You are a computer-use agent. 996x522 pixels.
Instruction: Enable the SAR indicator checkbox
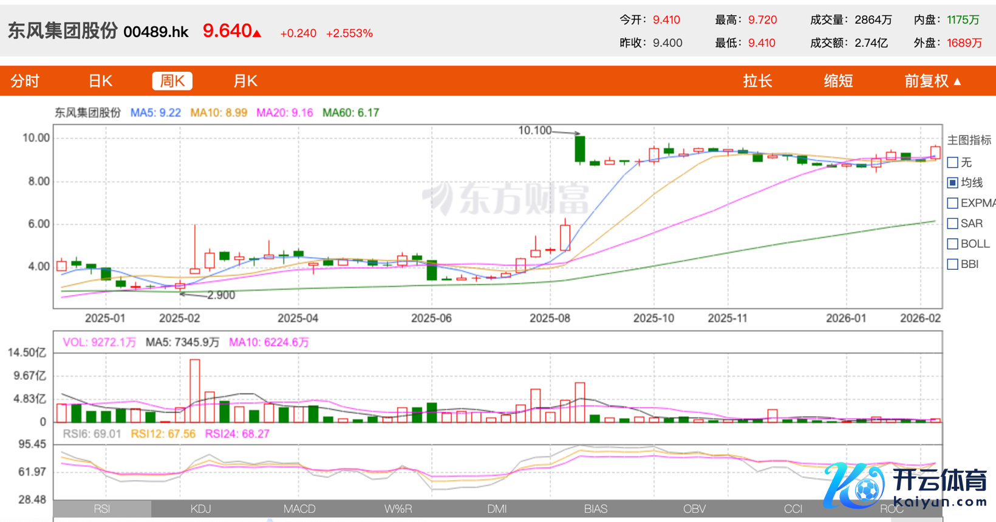tap(953, 224)
